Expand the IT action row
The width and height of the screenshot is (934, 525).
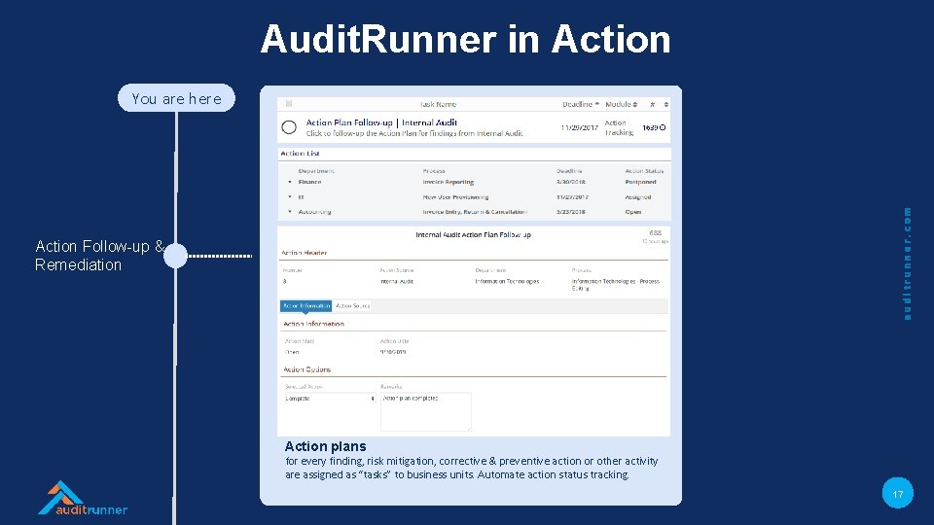point(290,197)
